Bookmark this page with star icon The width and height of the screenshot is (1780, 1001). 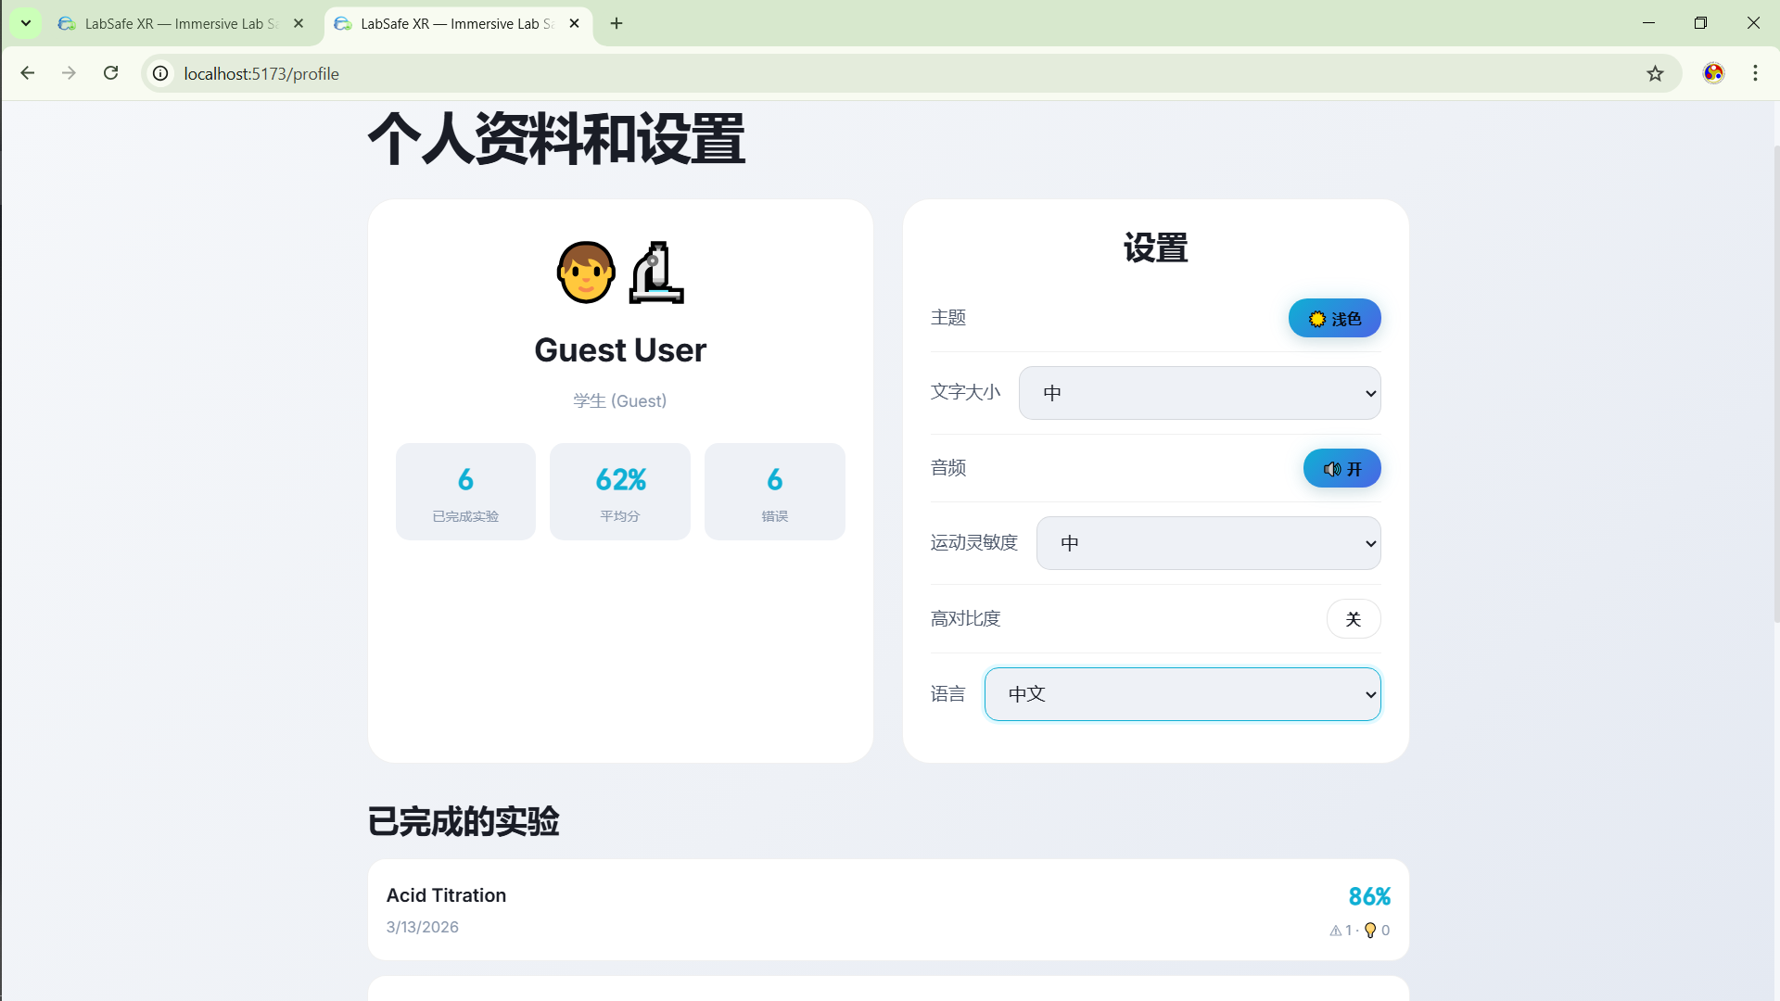pyautogui.click(x=1655, y=73)
